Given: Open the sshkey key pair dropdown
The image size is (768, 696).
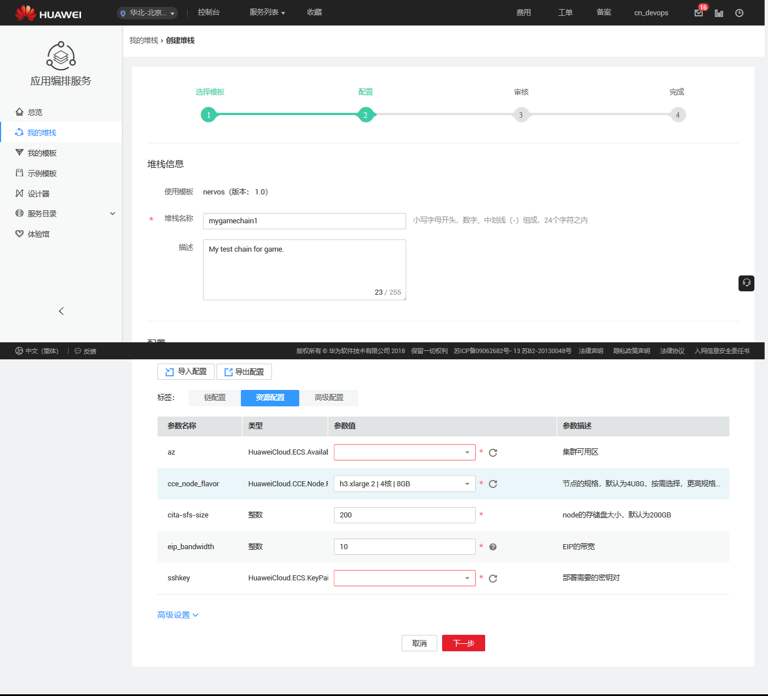Looking at the screenshot, I should 405,578.
